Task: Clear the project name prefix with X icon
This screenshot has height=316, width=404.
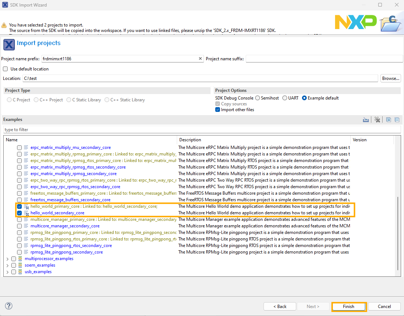Action: [200, 58]
